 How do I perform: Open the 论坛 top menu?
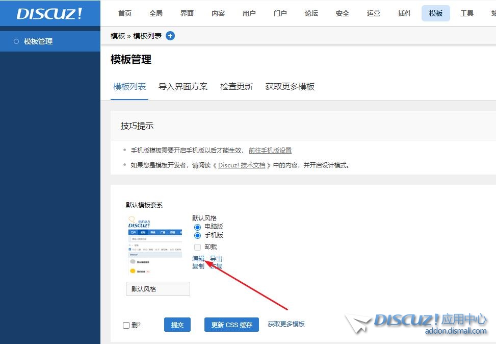(x=311, y=14)
